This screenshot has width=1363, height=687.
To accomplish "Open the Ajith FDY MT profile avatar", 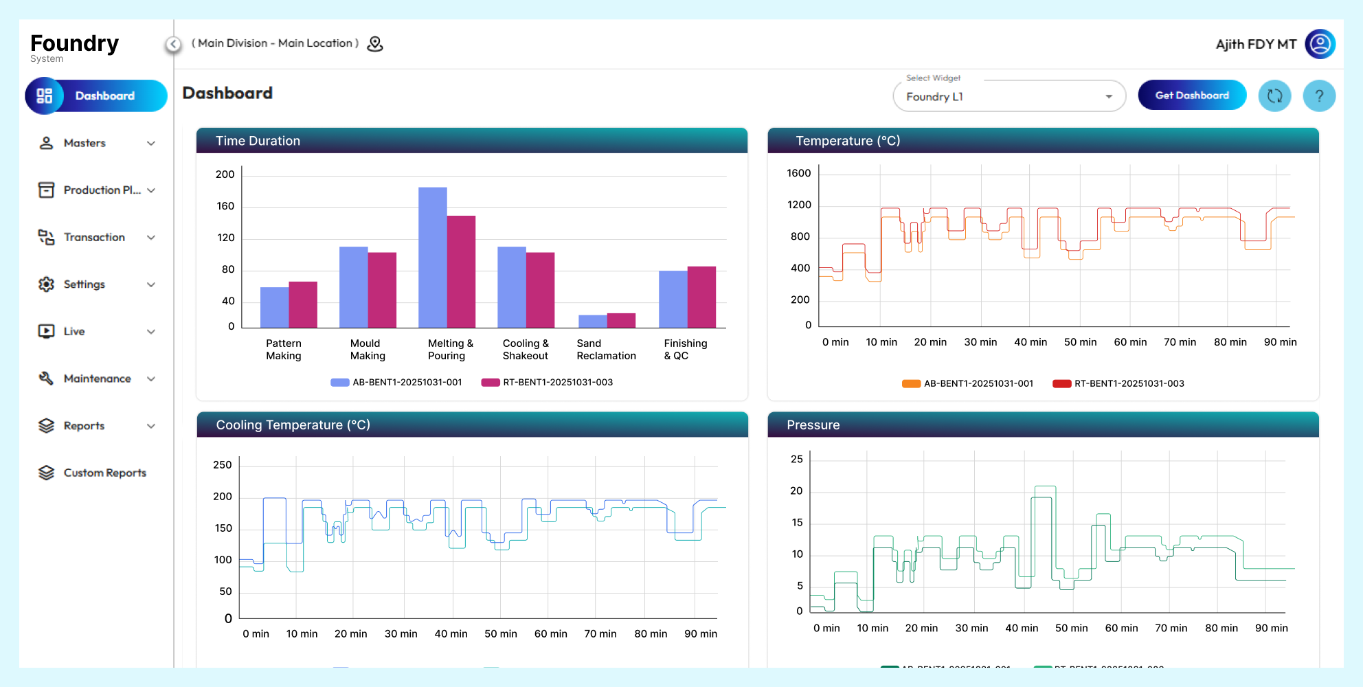I will [1320, 43].
